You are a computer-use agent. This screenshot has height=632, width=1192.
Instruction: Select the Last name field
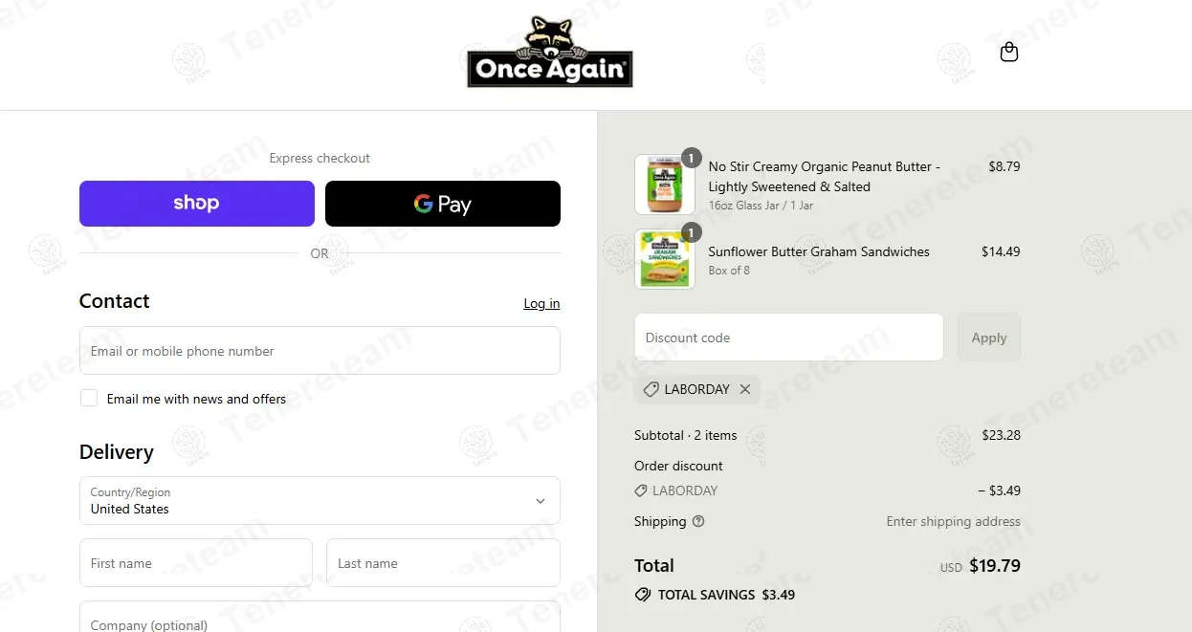point(443,563)
